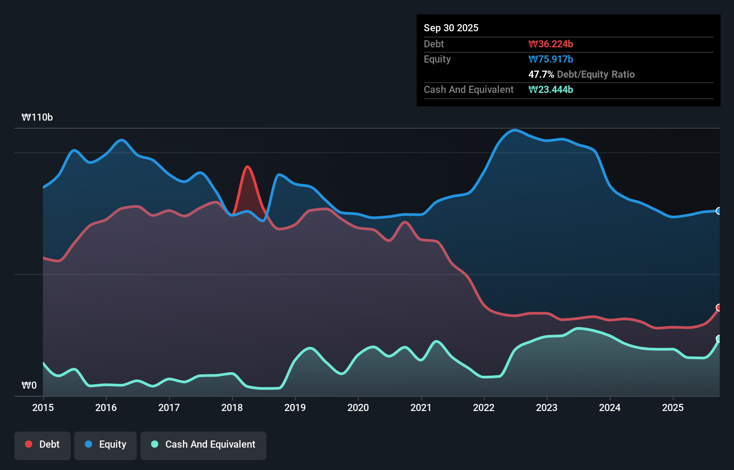Select the 2018 year label on axis
The image size is (734, 470).
(x=232, y=407)
